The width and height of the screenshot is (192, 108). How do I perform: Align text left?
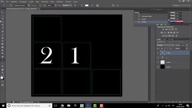coord(75,5)
